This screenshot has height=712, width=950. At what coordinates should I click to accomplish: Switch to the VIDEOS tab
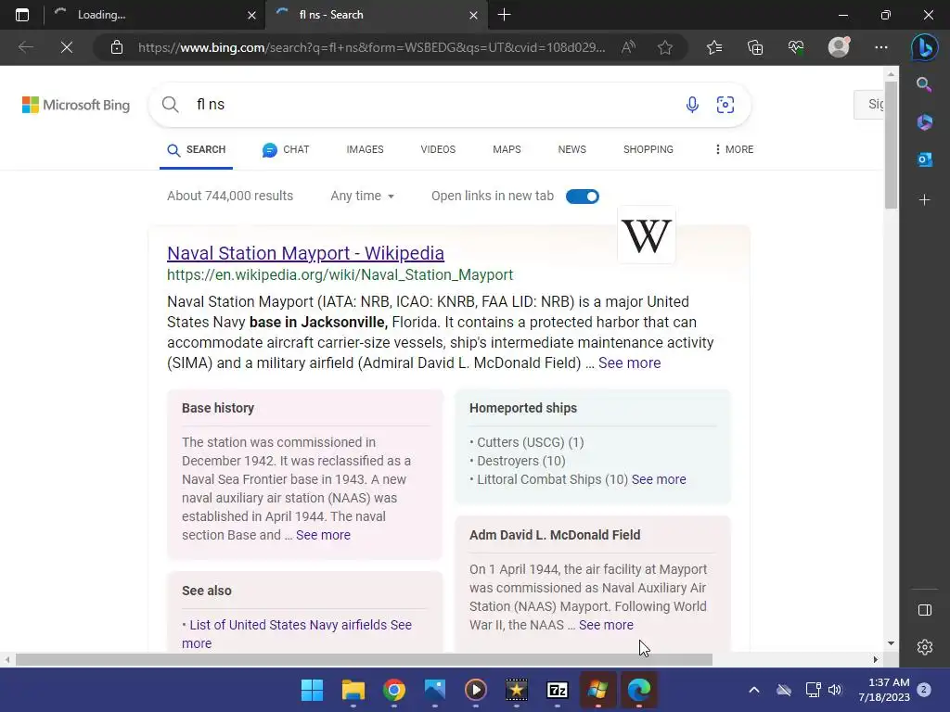click(438, 149)
